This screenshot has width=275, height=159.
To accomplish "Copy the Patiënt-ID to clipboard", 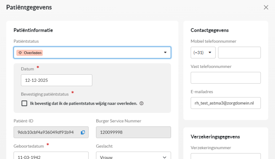I will point(83,132).
